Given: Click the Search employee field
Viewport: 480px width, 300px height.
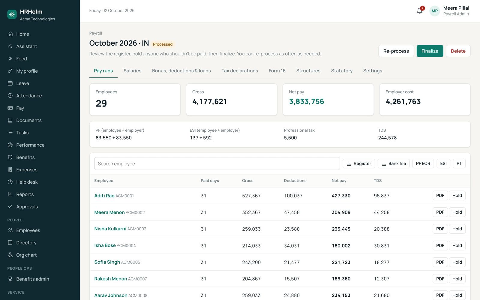Looking at the screenshot, I should (x=217, y=163).
